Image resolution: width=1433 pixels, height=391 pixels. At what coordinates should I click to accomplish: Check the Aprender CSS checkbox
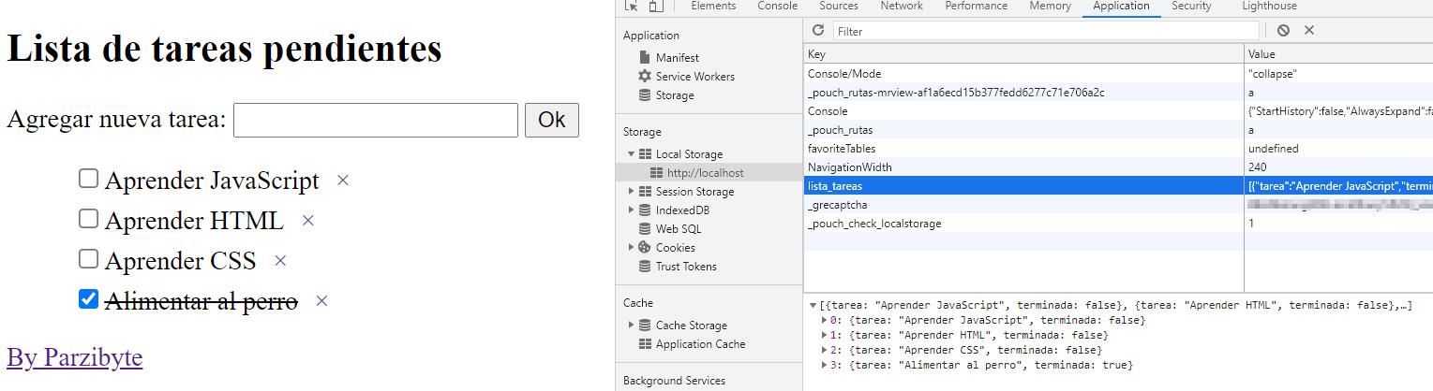click(x=88, y=258)
